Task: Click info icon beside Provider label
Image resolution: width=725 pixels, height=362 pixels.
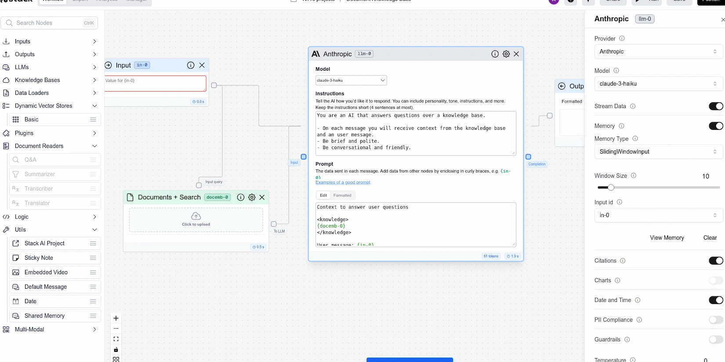Action: coord(622,39)
